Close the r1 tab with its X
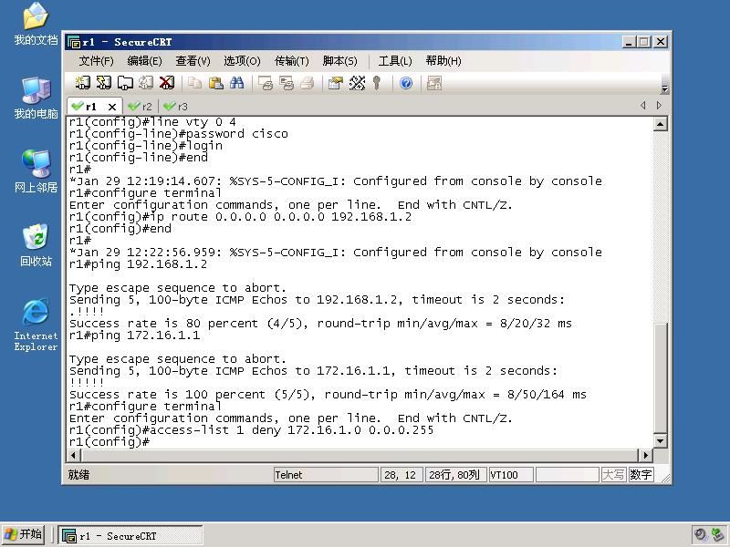The height and width of the screenshot is (547, 730). [112, 107]
